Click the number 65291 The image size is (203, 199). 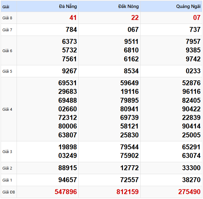pos(191,147)
